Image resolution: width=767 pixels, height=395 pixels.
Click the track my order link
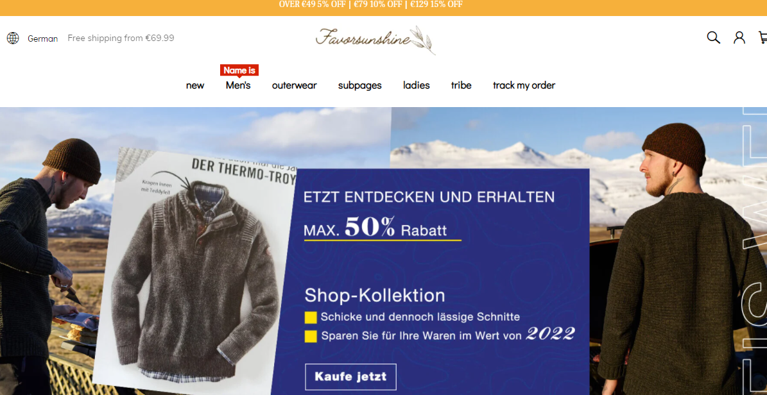(x=524, y=85)
